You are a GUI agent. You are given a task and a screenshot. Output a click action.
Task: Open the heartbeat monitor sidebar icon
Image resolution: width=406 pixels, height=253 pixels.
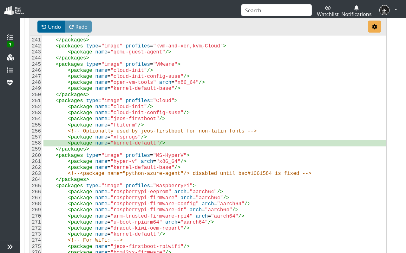pos(10,83)
